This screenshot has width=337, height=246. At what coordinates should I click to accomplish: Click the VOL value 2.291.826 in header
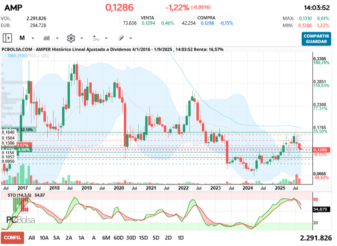(x=36, y=19)
